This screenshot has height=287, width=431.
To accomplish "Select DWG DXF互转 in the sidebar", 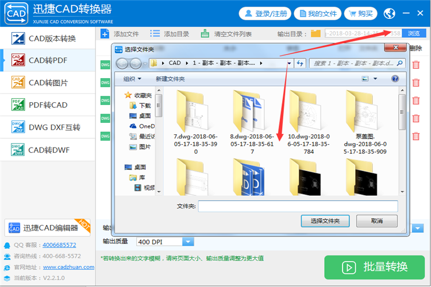I will (x=48, y=127).
